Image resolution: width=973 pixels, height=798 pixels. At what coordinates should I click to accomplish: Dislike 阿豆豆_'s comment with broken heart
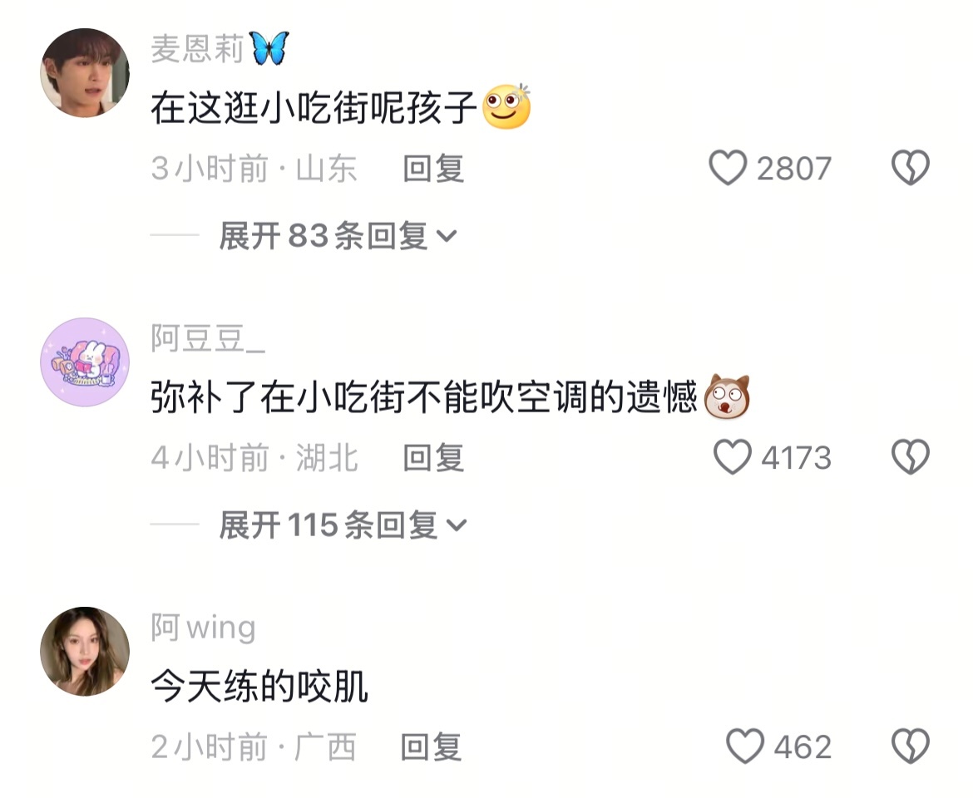pos(910,457)
